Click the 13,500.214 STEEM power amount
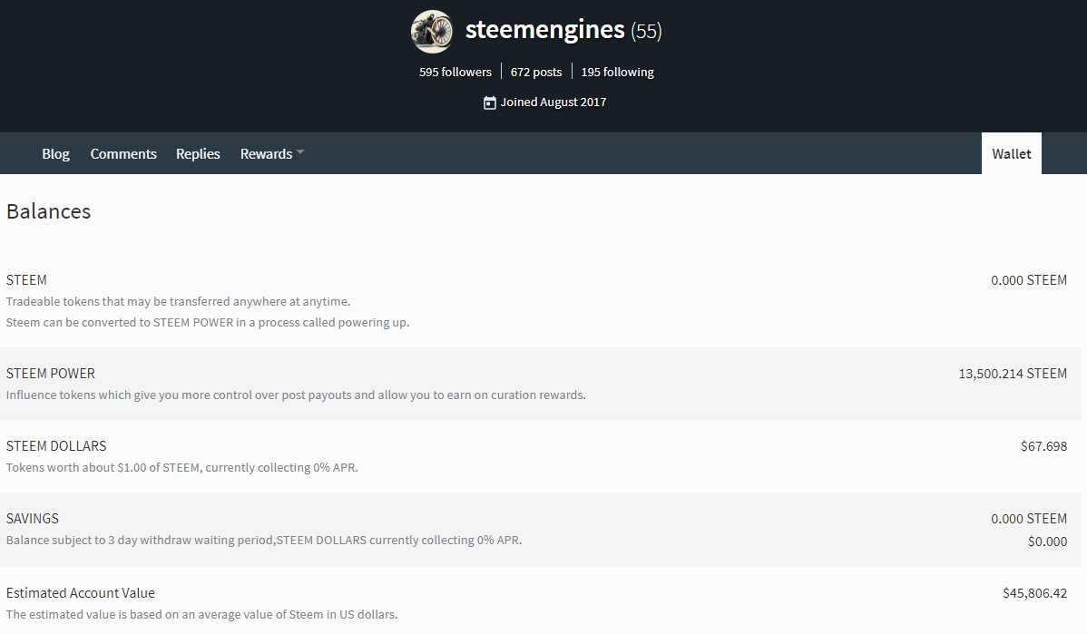Screen dimensions: 1087x634 click(x=1013, y=374)
